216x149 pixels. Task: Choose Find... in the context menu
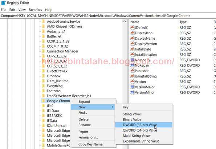[93, 113]
